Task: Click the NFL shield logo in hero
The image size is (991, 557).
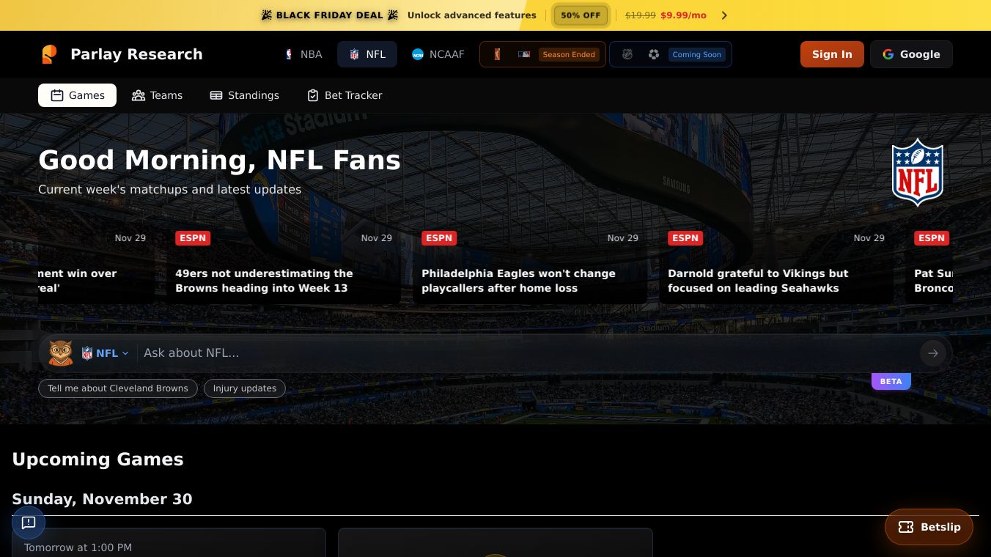Action: click(x=917, y=172)
